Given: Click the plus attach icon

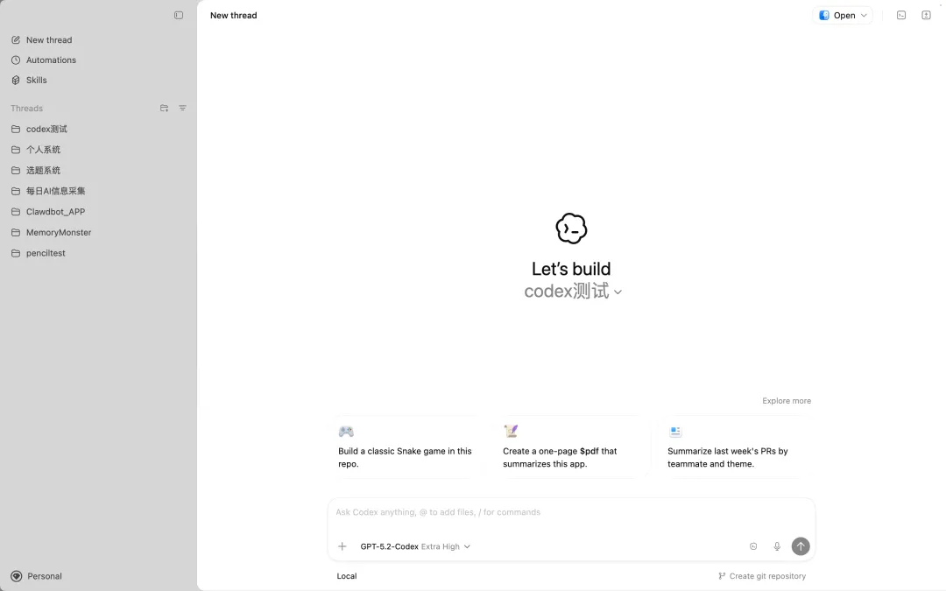Looking at the screenshot, I should click(342, 546).
